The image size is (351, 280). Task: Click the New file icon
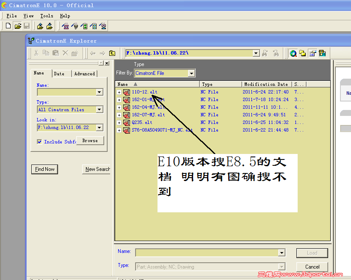click(8, 26)
